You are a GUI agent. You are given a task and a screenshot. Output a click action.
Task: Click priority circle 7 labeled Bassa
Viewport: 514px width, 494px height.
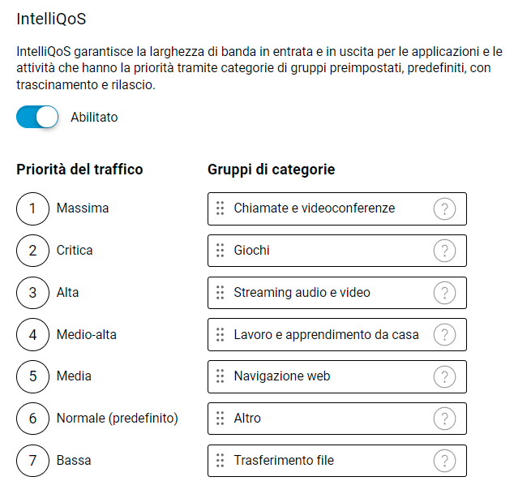tap(32, 461)
